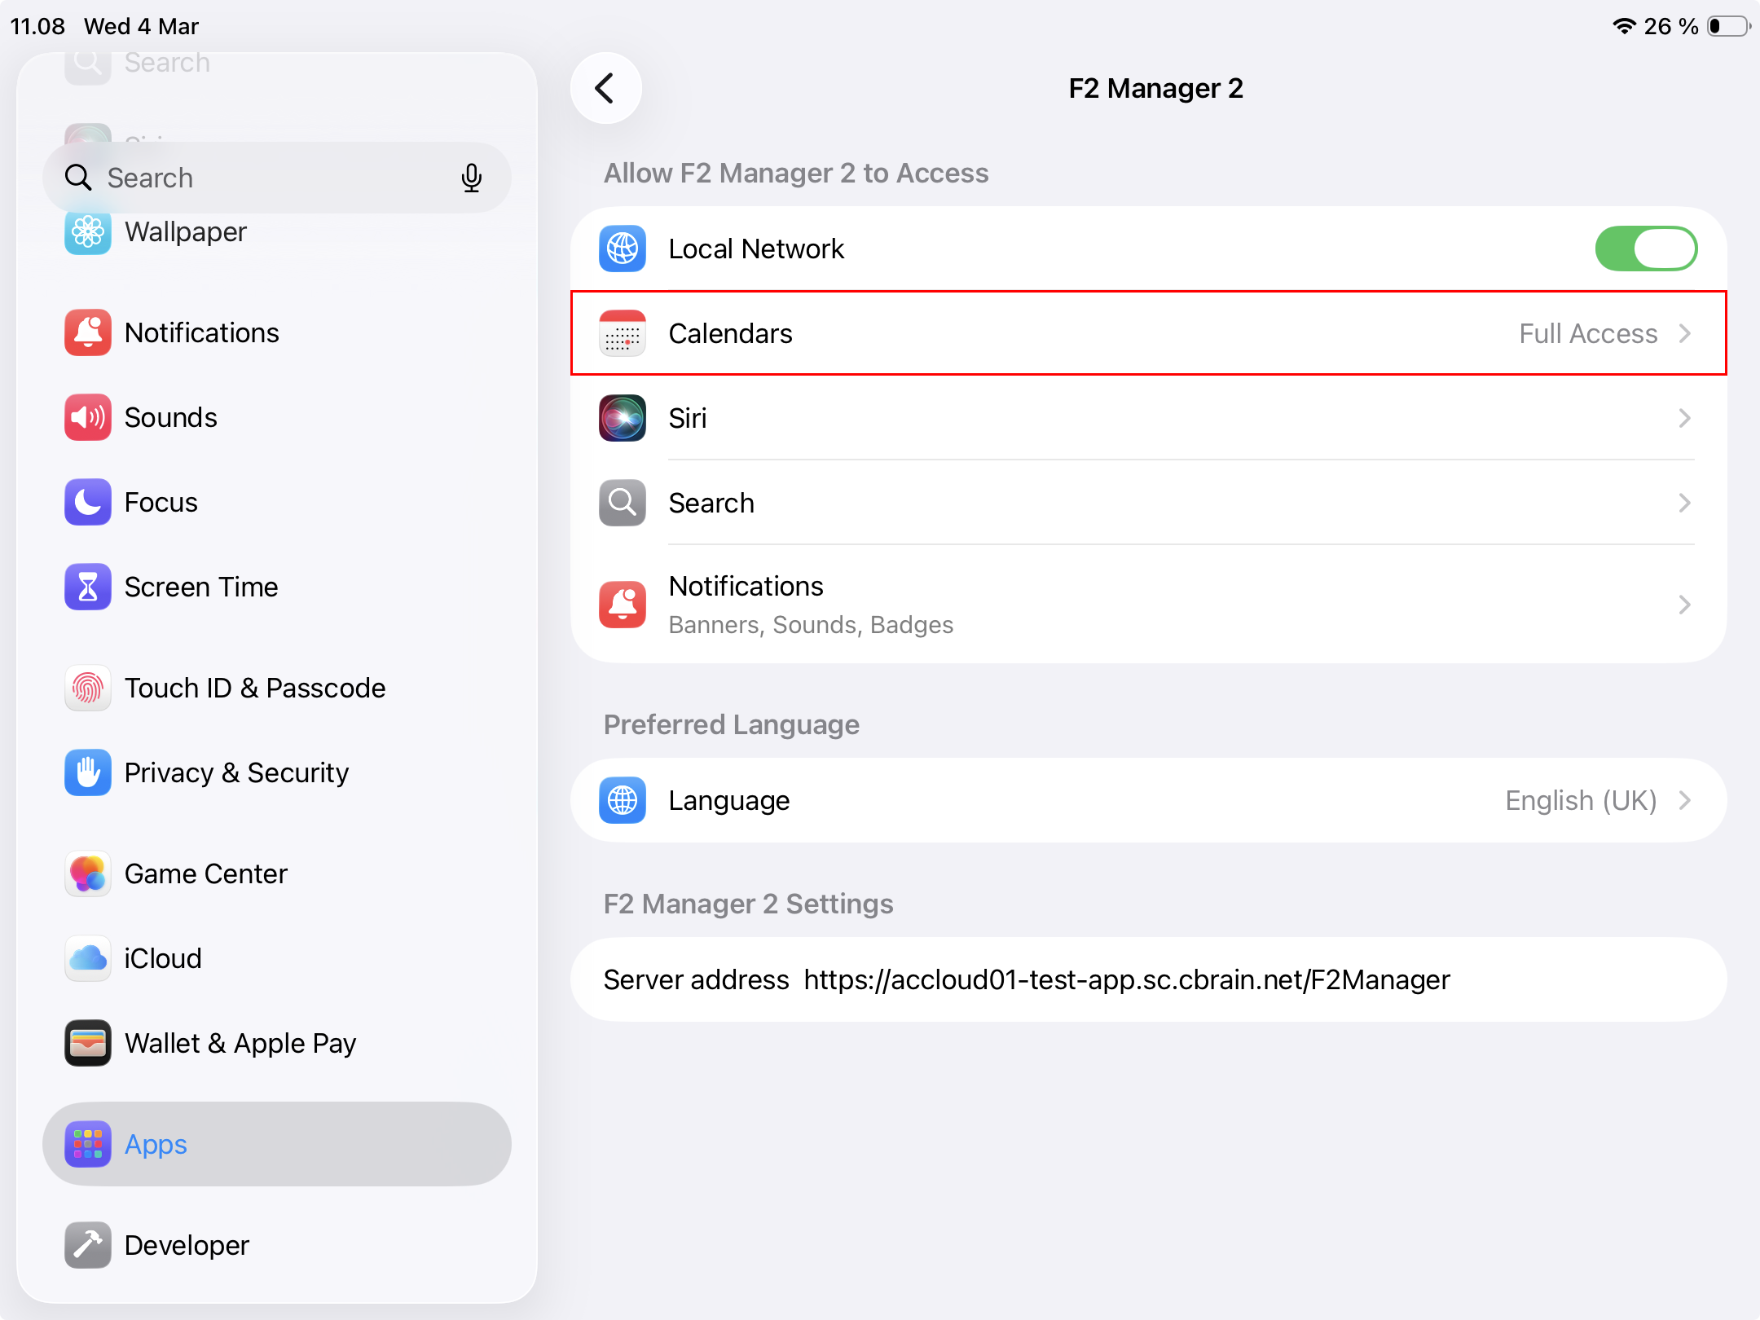Click the Calendars app icon
This screenshot has width=1760, height=1320.
623,333
